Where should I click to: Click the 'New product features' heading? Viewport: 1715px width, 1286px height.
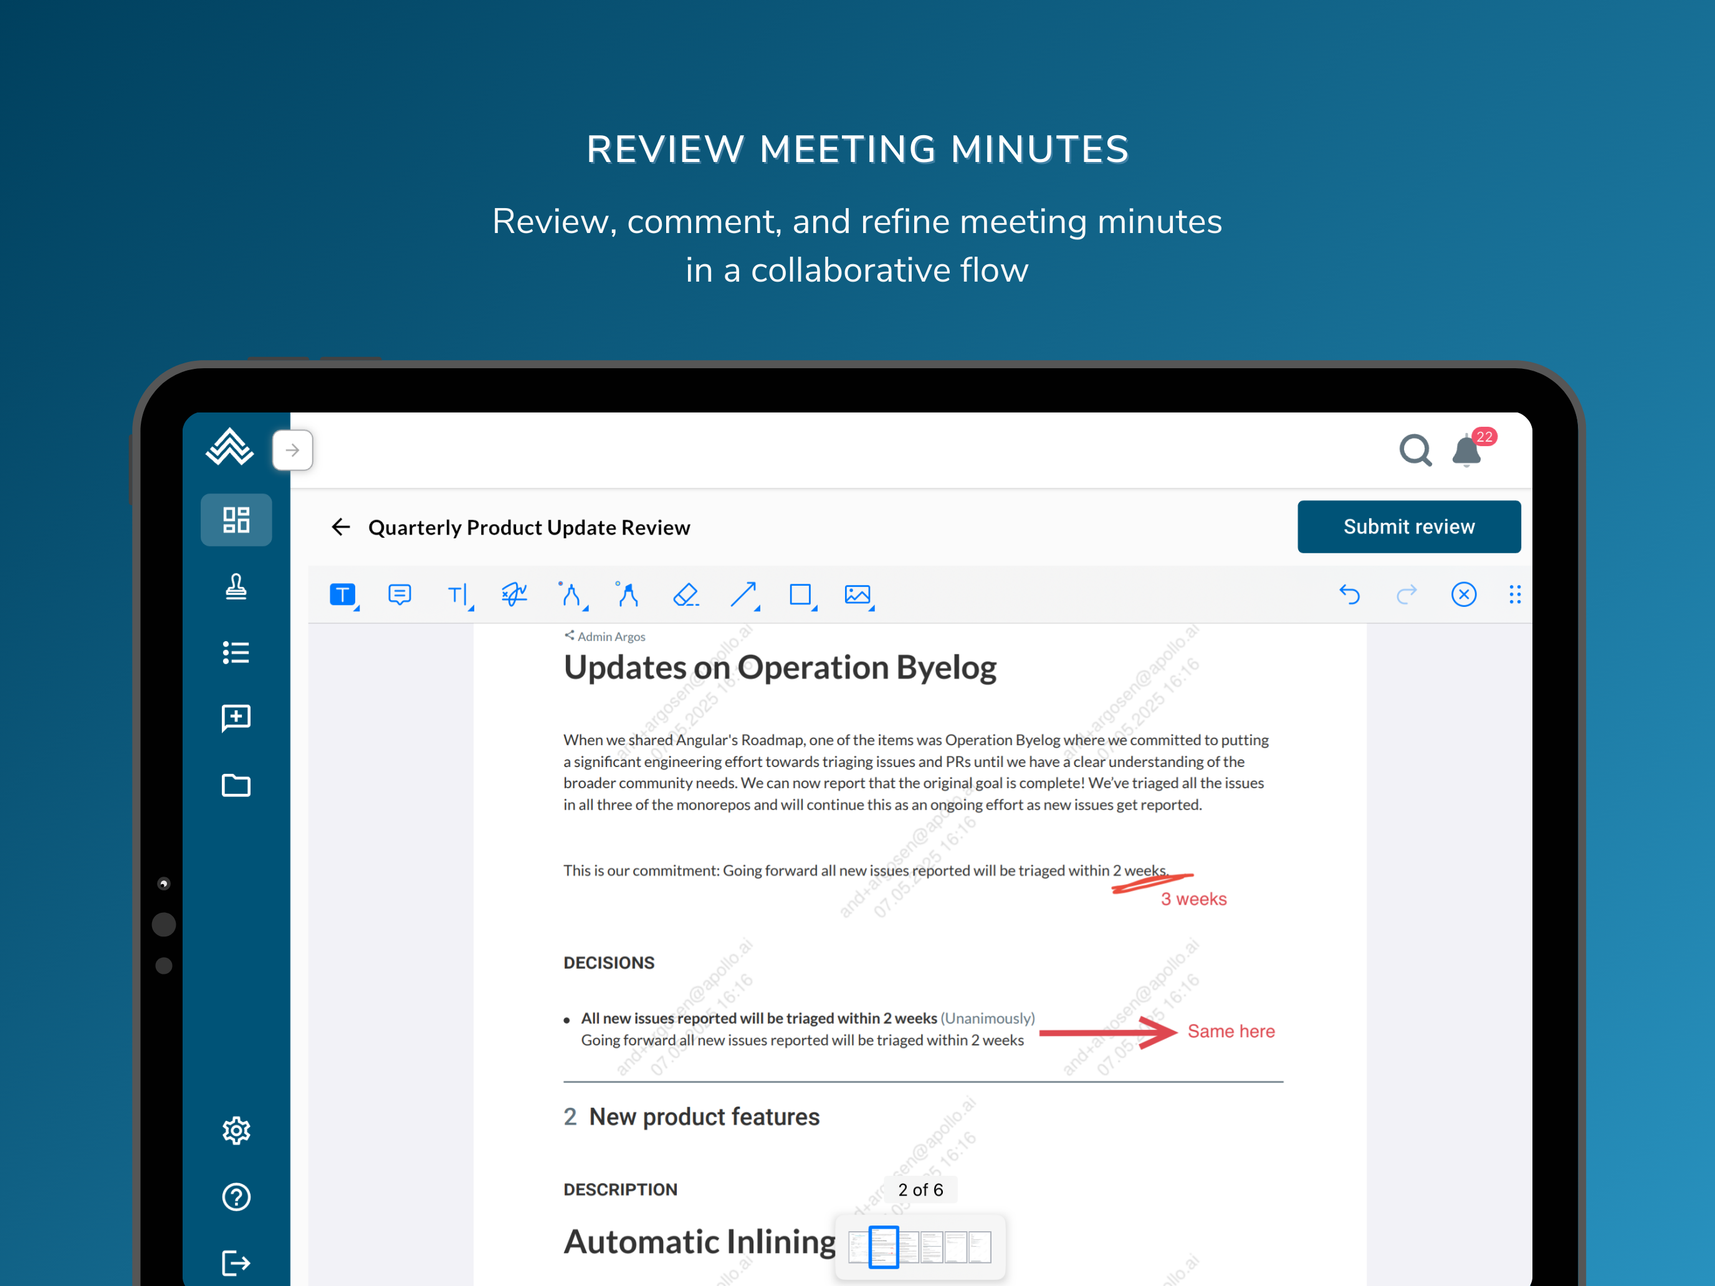coord(704,1117)
